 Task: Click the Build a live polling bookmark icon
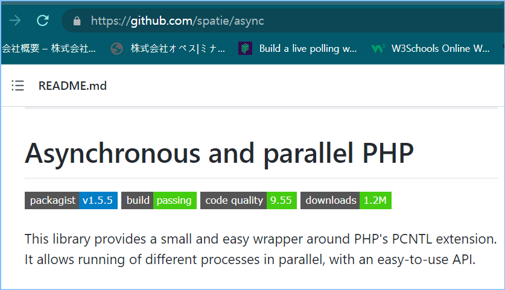point(244,49)
